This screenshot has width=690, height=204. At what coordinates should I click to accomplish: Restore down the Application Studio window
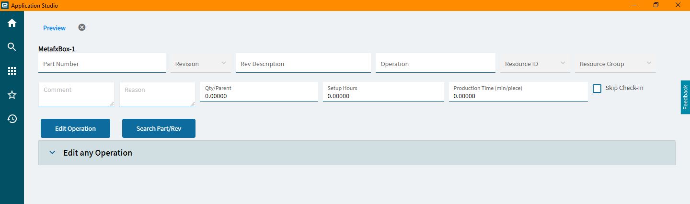tap(656, 5)
